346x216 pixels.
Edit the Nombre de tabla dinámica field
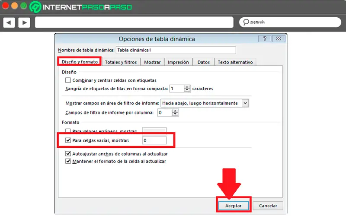click(x=176, y=50)
